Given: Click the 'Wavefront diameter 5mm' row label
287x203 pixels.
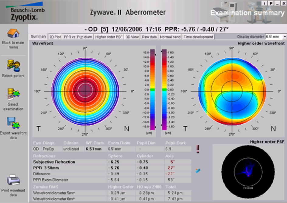Looking at the screenshot, I should 54,193.
